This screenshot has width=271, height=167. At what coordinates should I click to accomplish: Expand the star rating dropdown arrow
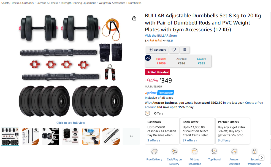(x=164, y=41)
